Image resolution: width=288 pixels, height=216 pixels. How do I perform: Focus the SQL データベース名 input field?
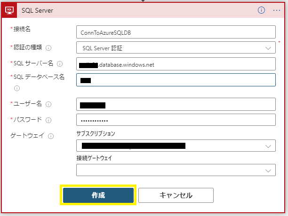[176, 80]
